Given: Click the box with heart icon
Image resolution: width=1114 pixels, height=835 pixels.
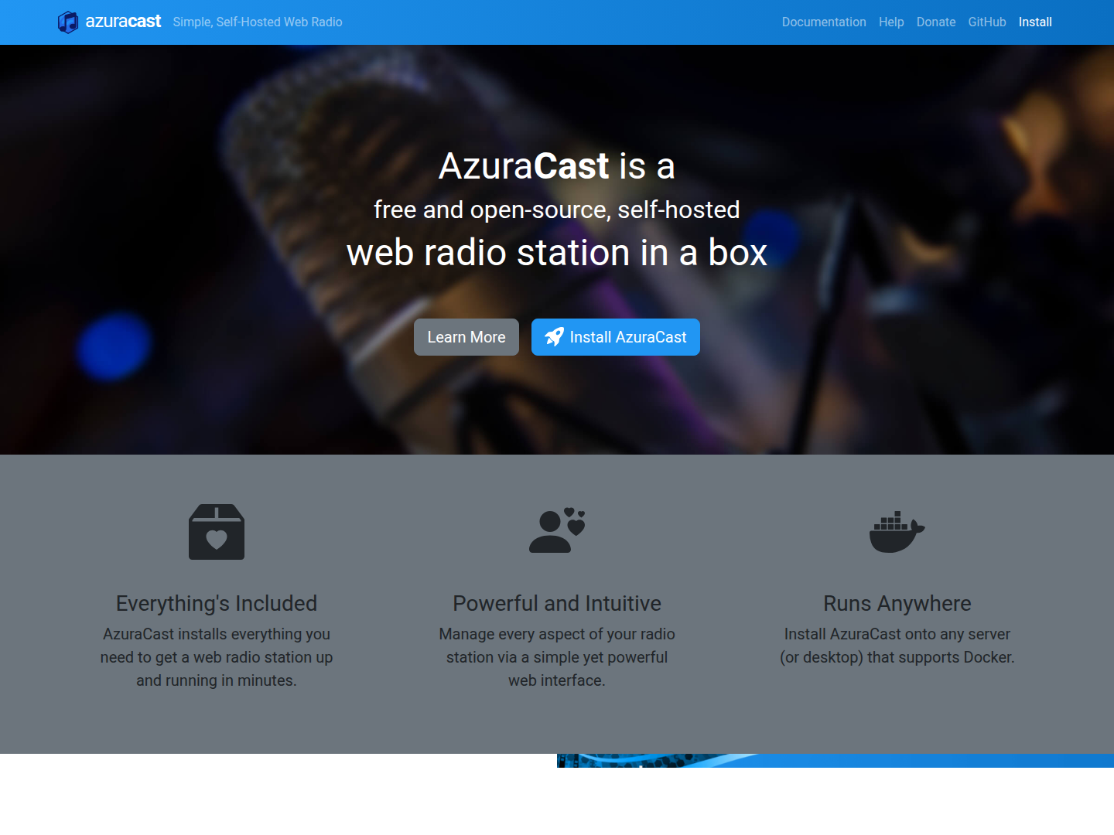Looking at the screenshot, I should [217, 532].
